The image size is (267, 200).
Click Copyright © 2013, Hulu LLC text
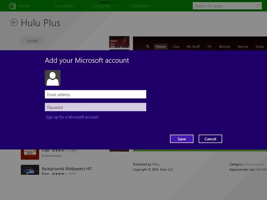[153, 170]
